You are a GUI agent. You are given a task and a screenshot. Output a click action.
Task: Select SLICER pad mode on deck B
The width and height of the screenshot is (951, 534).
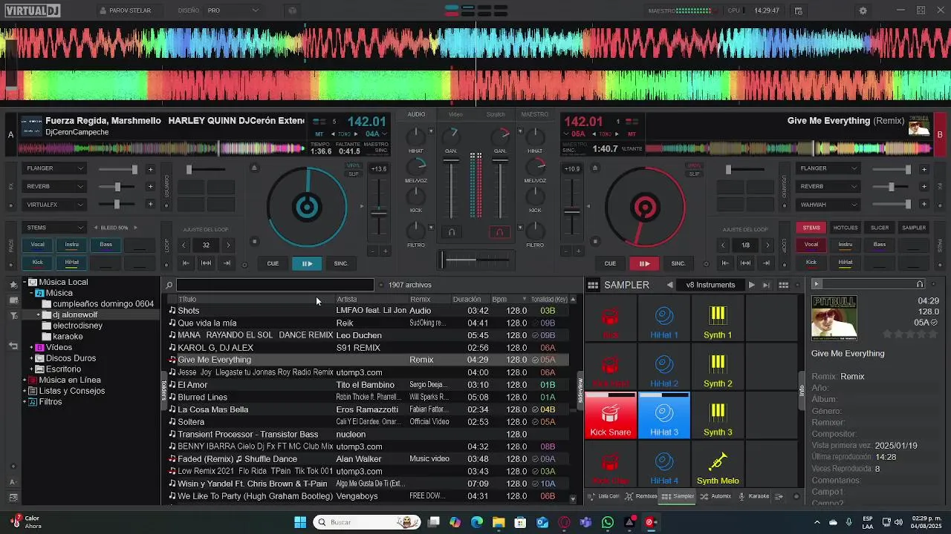tap(880, 228)
